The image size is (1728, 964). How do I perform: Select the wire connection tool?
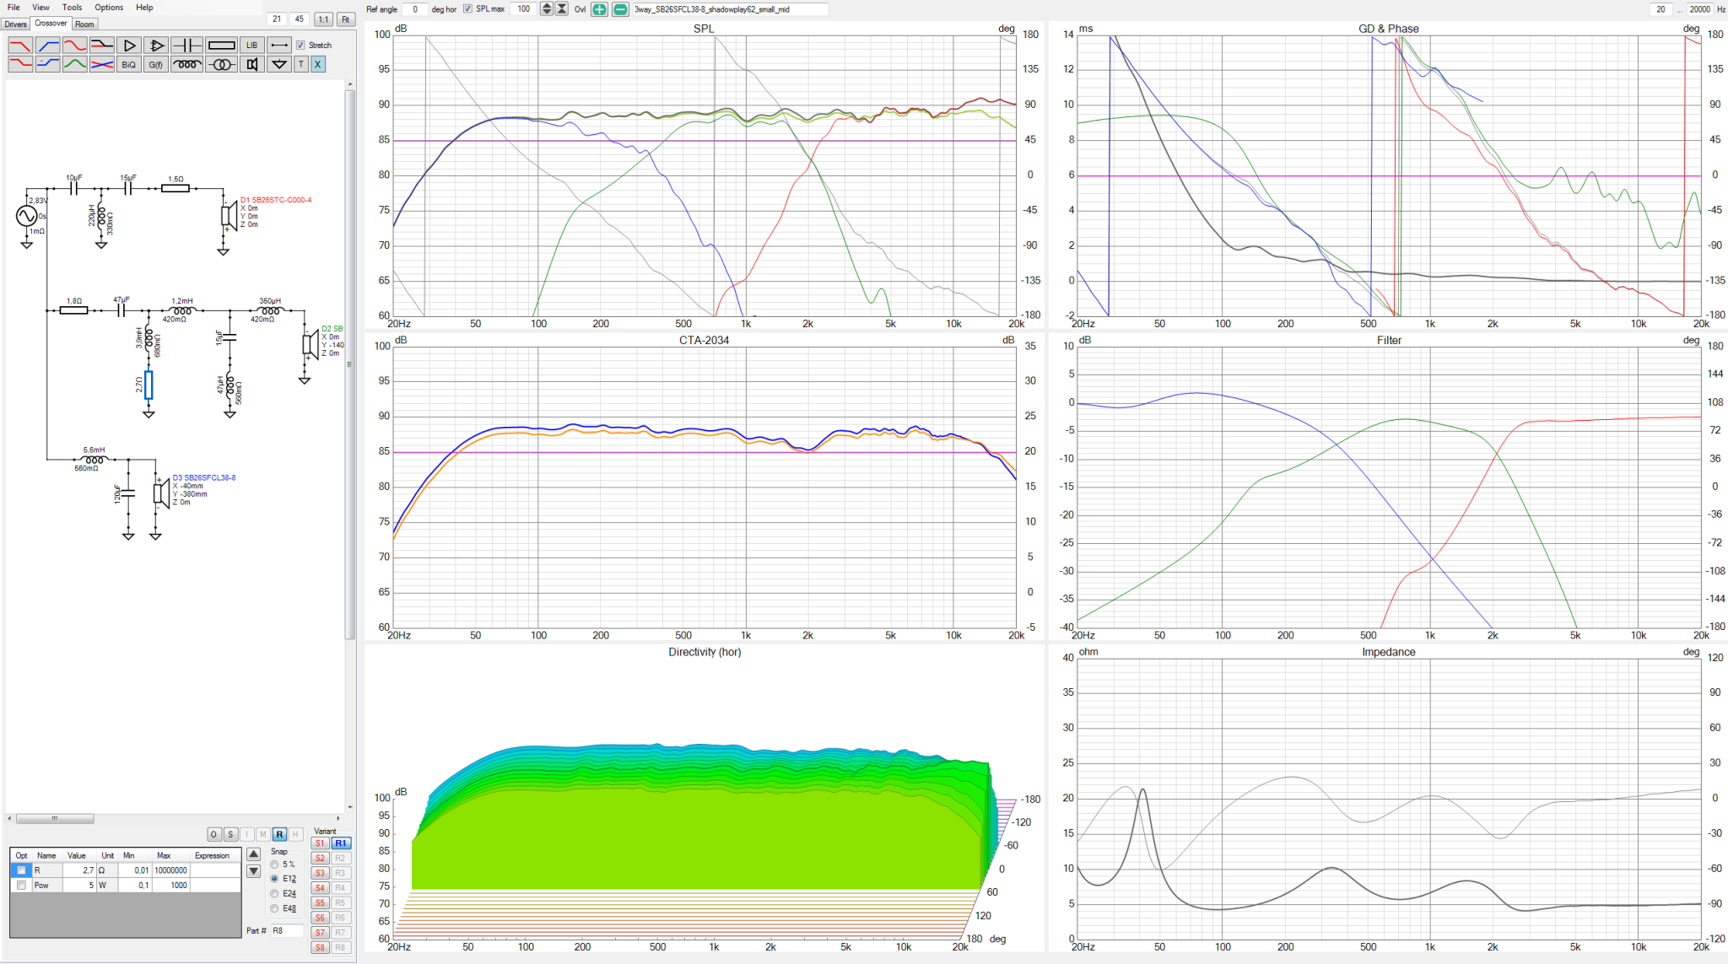point(279,45)
